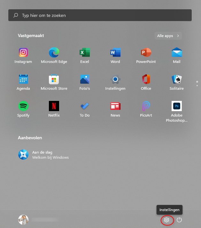Click the settings gear at bottom
The image size is (201, 228).
point(166,220)
